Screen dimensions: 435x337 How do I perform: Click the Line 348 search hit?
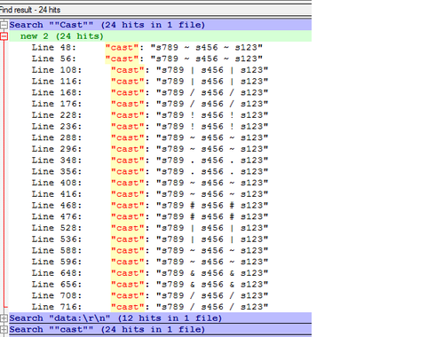pyautogui.click(x=150, y=161)
